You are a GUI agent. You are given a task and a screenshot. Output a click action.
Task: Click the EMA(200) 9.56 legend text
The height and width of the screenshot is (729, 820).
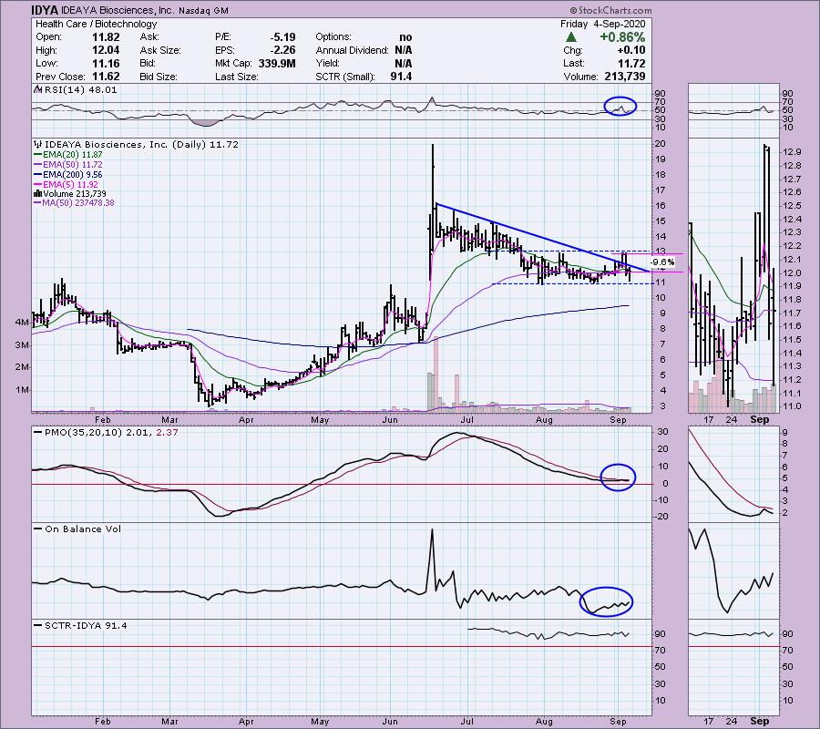coord(73,175)
